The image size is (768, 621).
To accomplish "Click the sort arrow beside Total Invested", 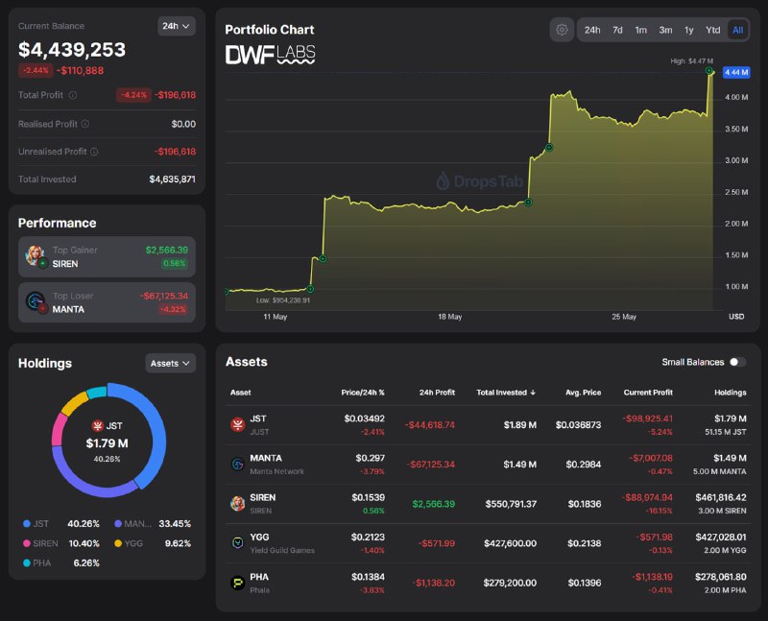I will (533, 393).
